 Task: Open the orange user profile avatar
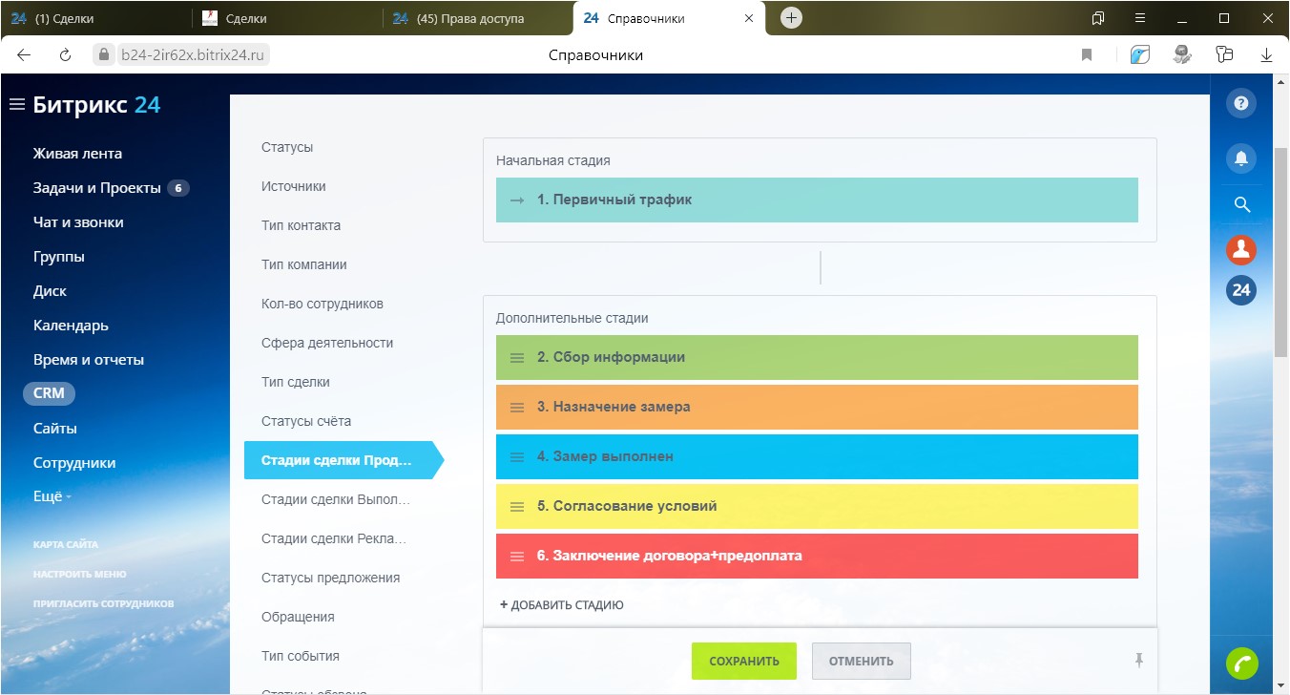pos(1241,250)
